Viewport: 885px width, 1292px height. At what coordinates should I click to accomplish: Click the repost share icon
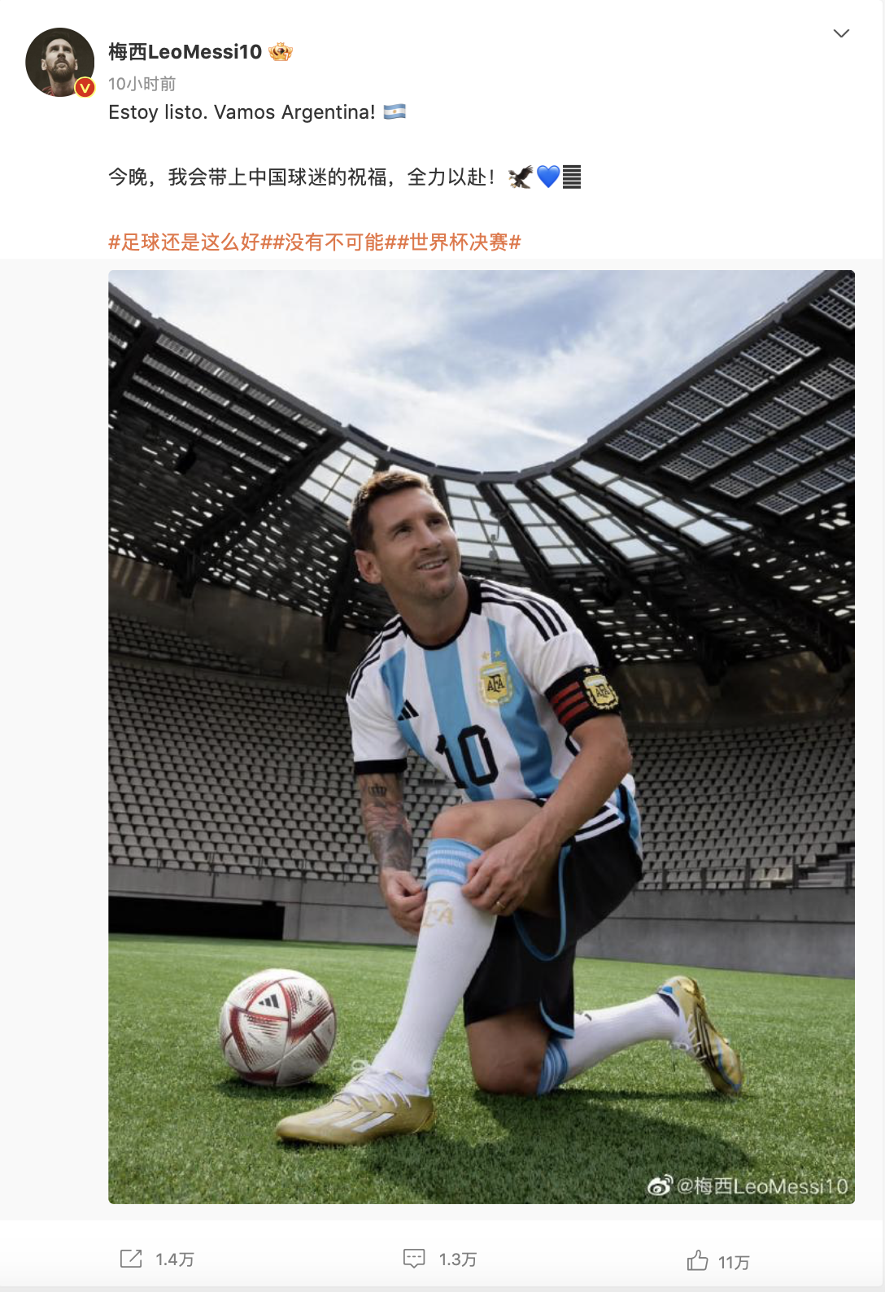coord(131,1259)
